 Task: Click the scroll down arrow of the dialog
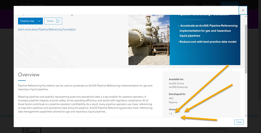coord(246,116)
